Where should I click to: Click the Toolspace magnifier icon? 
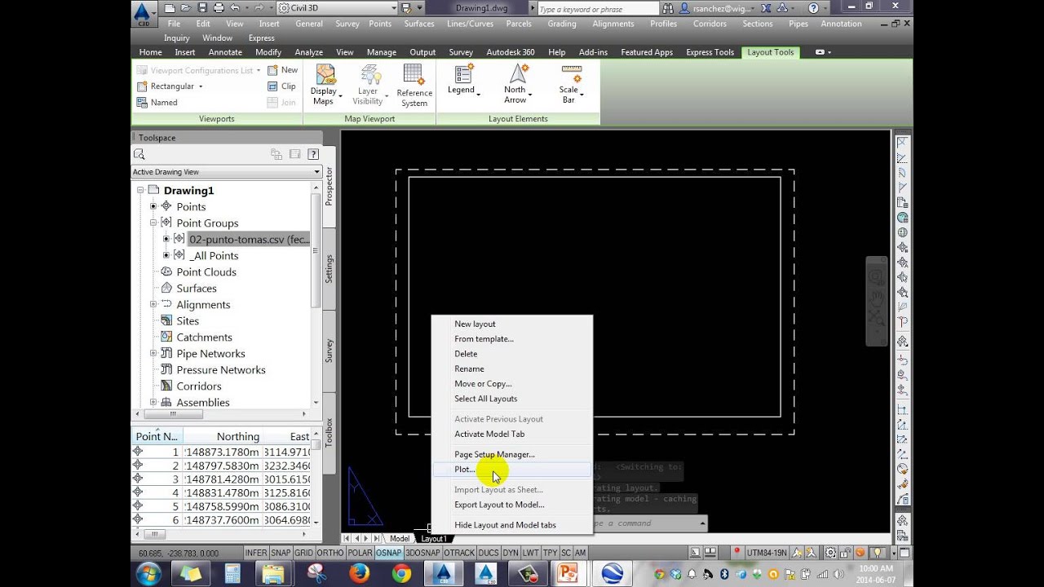139,154
